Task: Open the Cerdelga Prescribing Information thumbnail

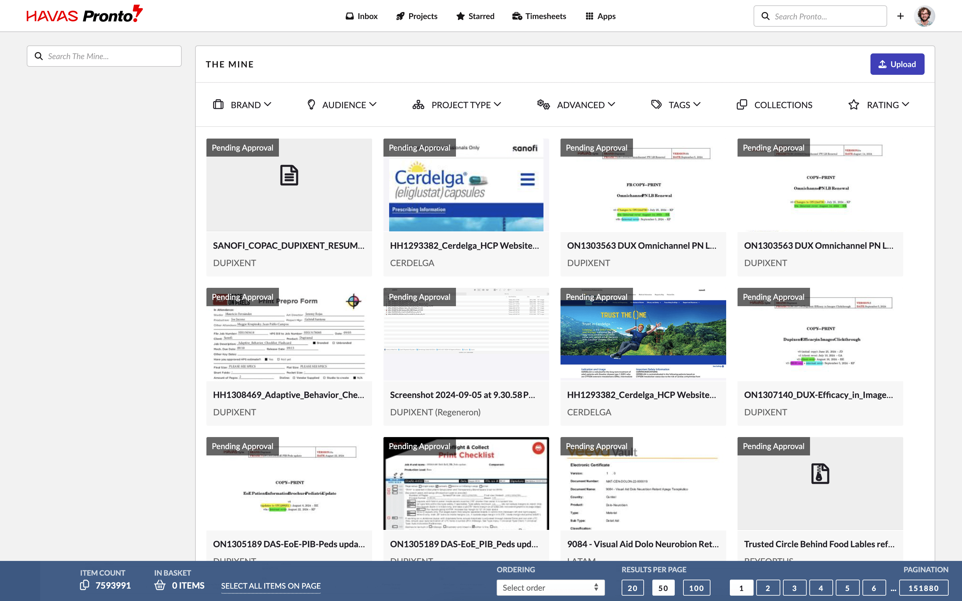Action: 466,185
